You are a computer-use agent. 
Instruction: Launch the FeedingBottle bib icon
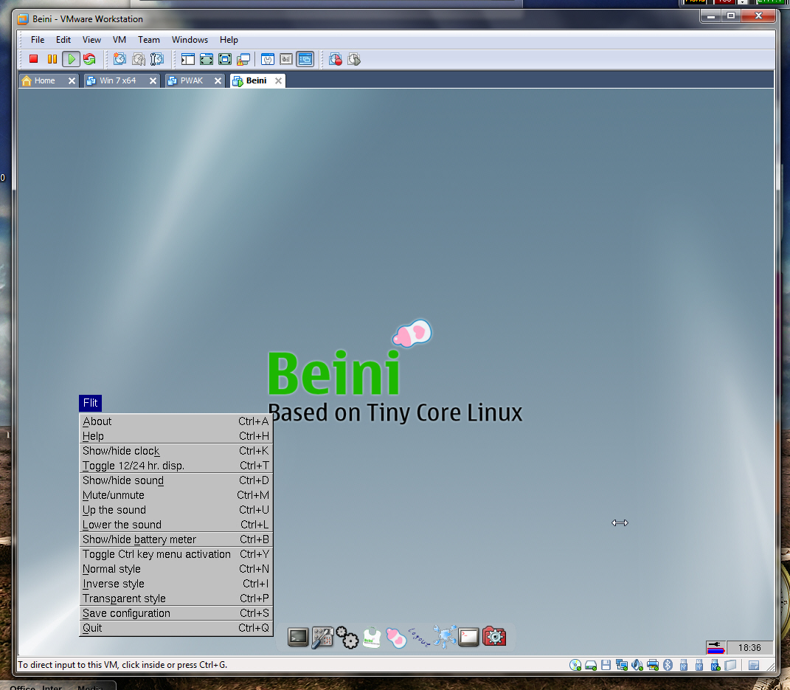point(371,636)
